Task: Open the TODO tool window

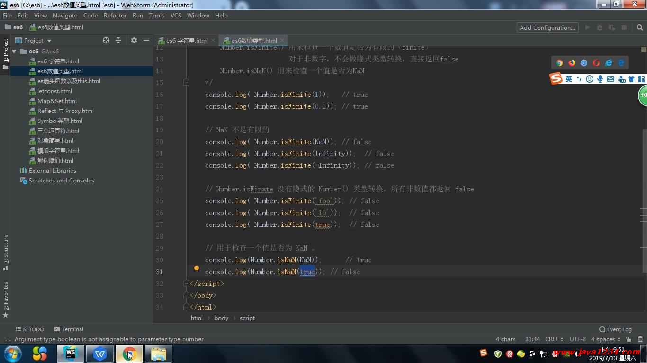Action: pyautogui.click(x=30, y=329)
